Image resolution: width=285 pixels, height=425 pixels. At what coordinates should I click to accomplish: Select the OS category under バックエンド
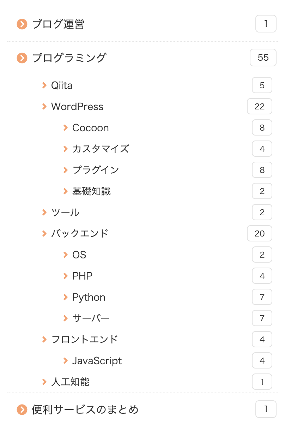[79, 255]
